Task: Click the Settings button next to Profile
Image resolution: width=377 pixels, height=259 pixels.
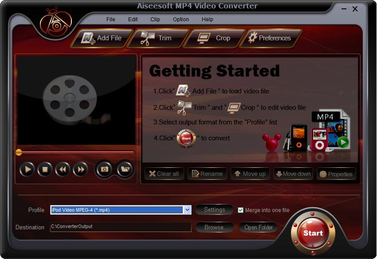Action: 214,210
